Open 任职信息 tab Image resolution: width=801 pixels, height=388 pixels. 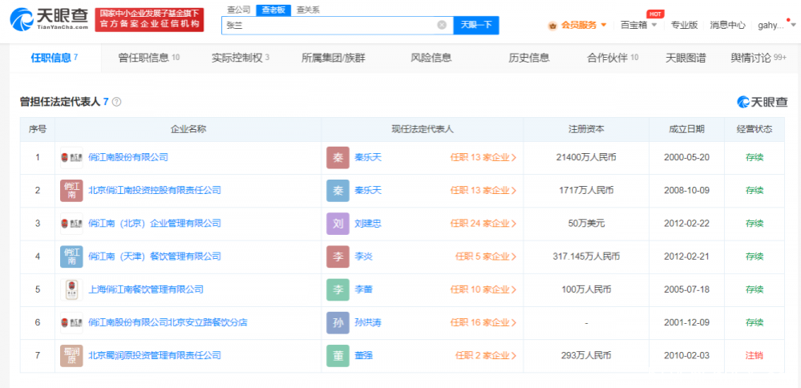[54, 58]
